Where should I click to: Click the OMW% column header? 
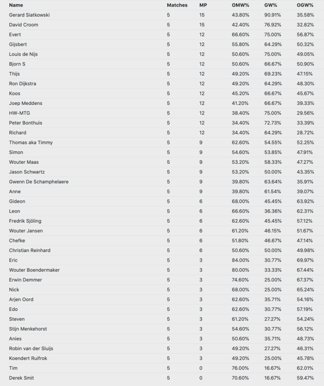(241, 5)
